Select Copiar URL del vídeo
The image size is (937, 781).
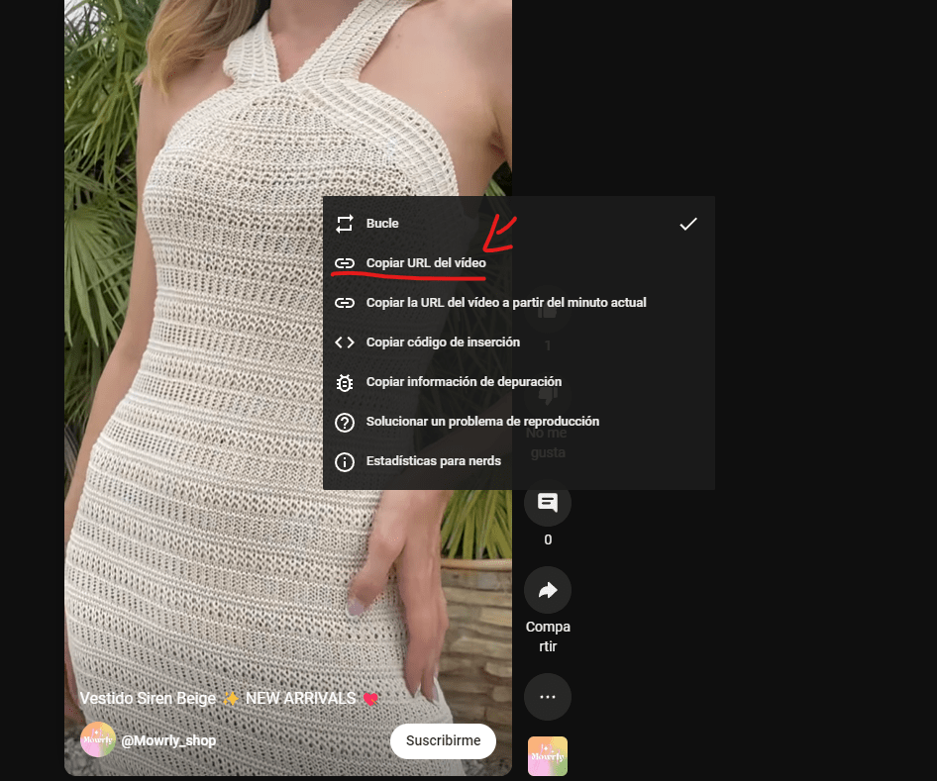(519, 262)
